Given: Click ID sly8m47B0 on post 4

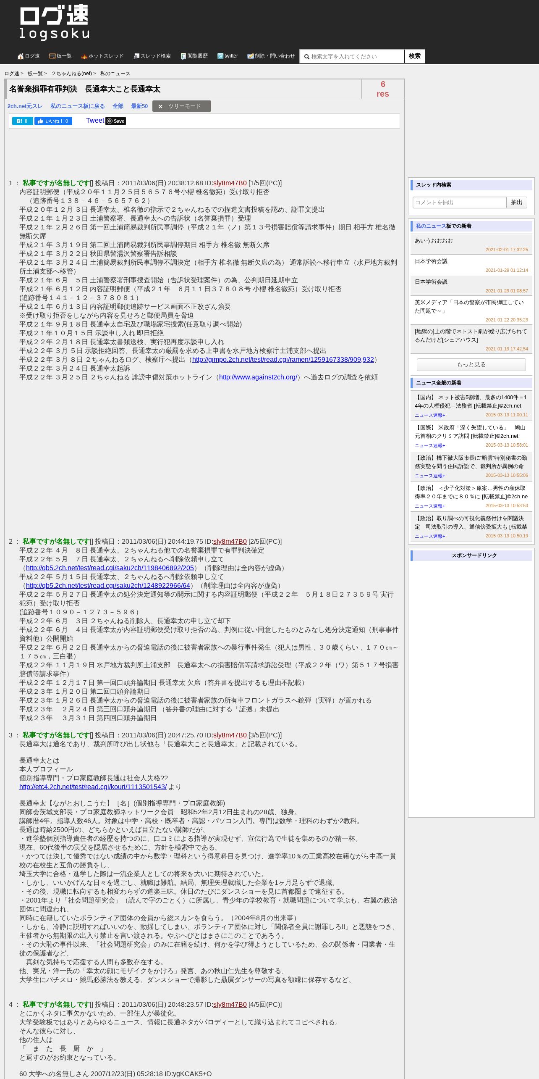Looking at the screenshot, I should (x=230, y=1005).
